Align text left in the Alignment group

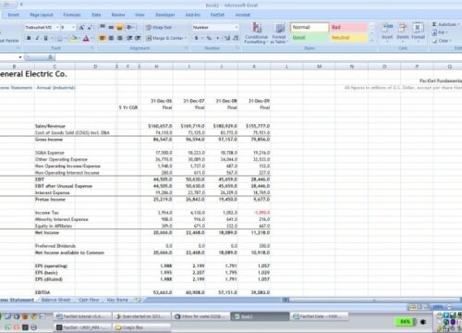click(103, 38)
